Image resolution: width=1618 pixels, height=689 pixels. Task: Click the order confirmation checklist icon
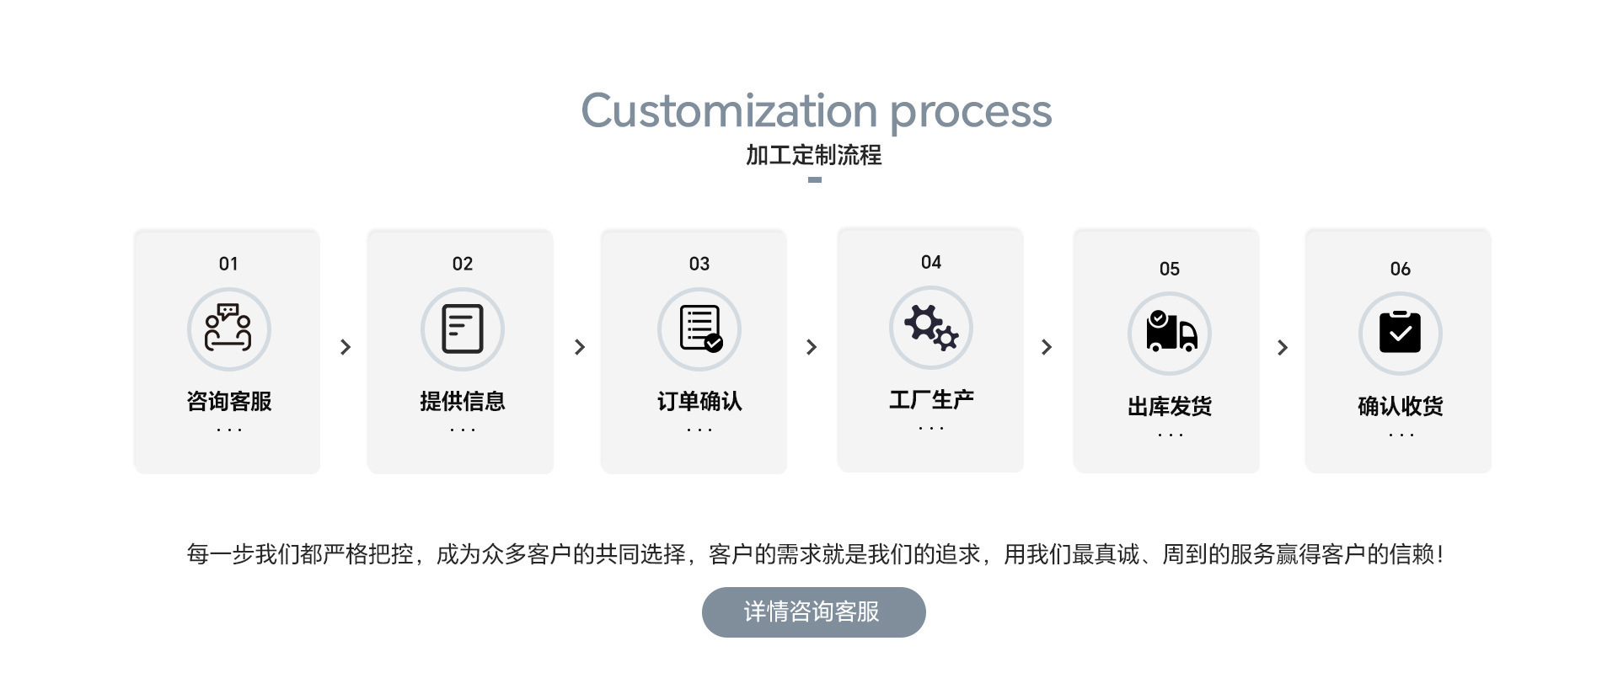click(699, 329)
